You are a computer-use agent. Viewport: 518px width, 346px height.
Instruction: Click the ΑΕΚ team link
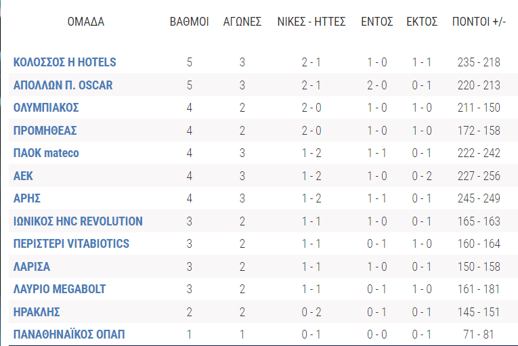tap(23, 176)
